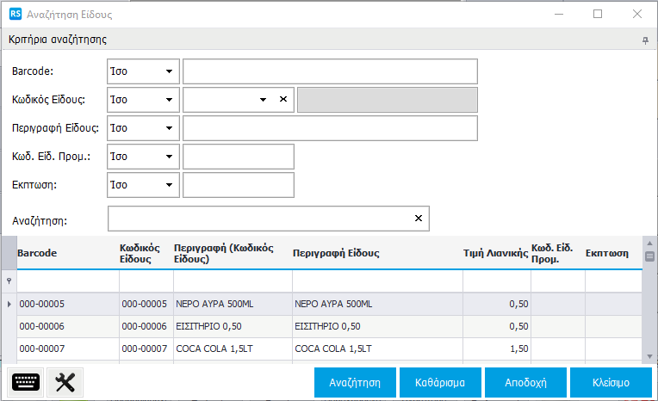Click the filter row funnel icon

[9, 281]
